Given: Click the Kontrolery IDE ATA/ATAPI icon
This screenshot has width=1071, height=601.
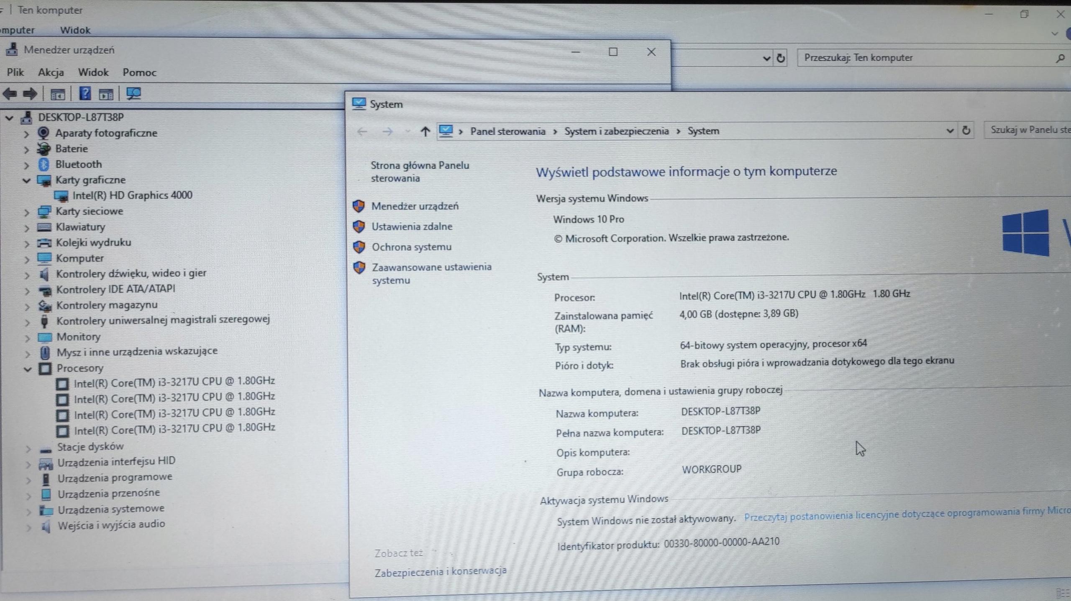Looking at the screenshot, I should click(x=45, y=290).
